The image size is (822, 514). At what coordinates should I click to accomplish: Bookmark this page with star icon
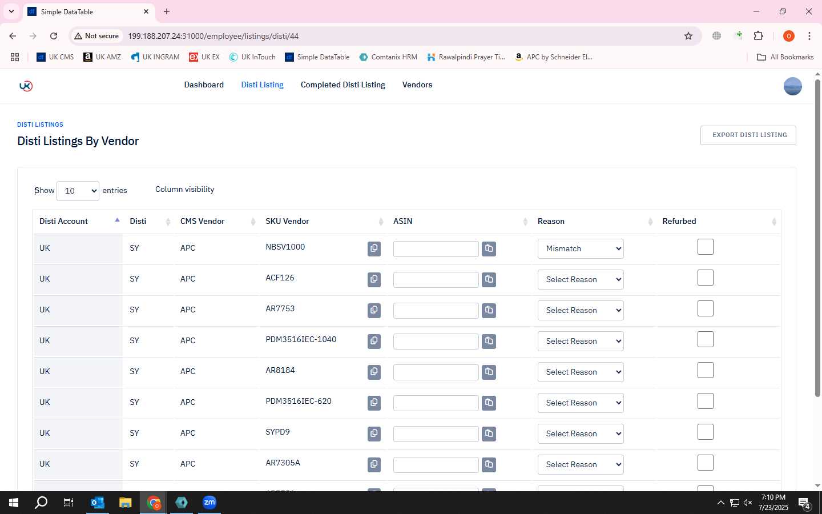pyautogui.click(x=688, y=36)
